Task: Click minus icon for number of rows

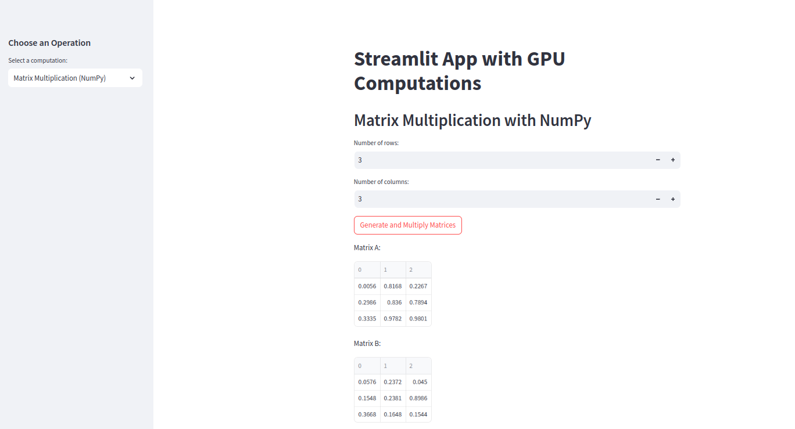Action: point(658,160)
